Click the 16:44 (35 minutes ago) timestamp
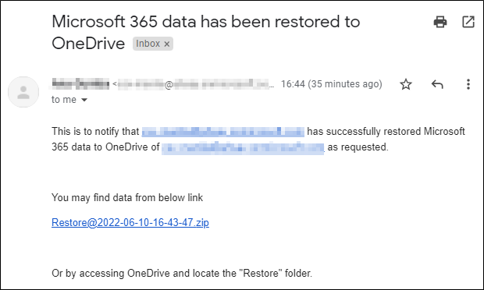The width and height of the screenshot is (484, 290). 332,84
